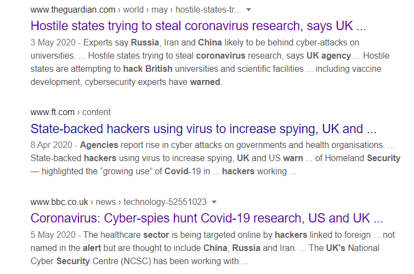The width and height of the screenshot is (414, 274).
Task: Open 'Hostile states trying to steal coronavirus research' link
Action: 198,26
